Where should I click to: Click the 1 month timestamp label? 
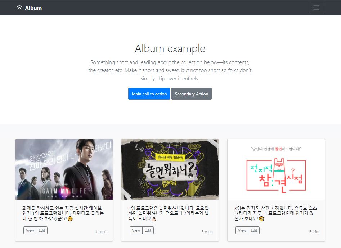(101, 232)
